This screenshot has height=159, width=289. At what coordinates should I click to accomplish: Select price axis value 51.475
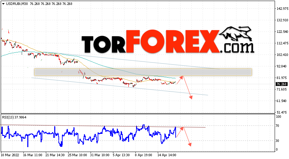click(x=282, y=112)
